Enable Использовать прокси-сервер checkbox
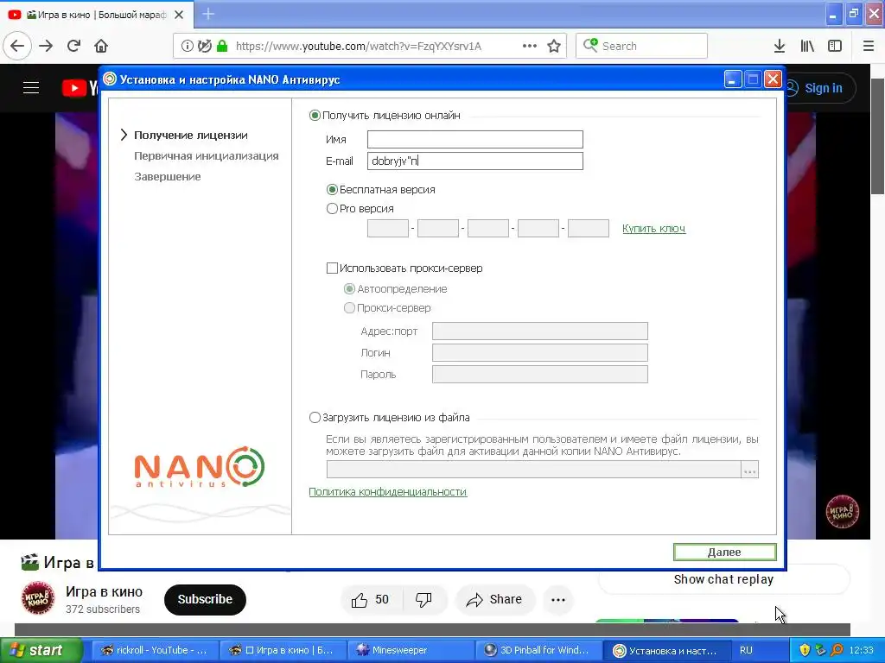 coord(333,268)
